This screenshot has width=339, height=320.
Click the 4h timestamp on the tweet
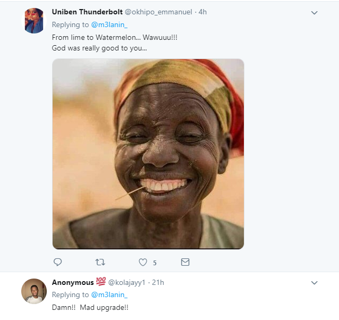tap(202, 12)
